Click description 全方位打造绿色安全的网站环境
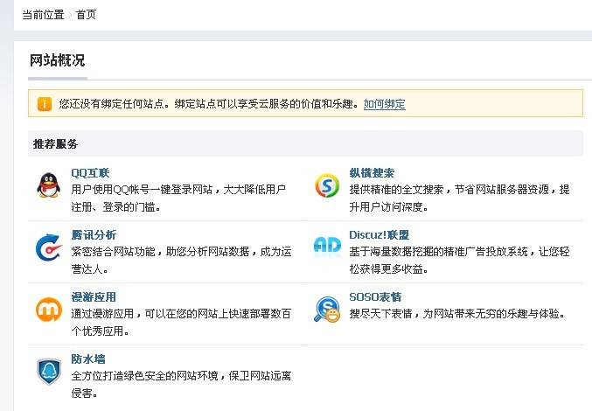This screenshot has height=411, width=592. point(144,375)
